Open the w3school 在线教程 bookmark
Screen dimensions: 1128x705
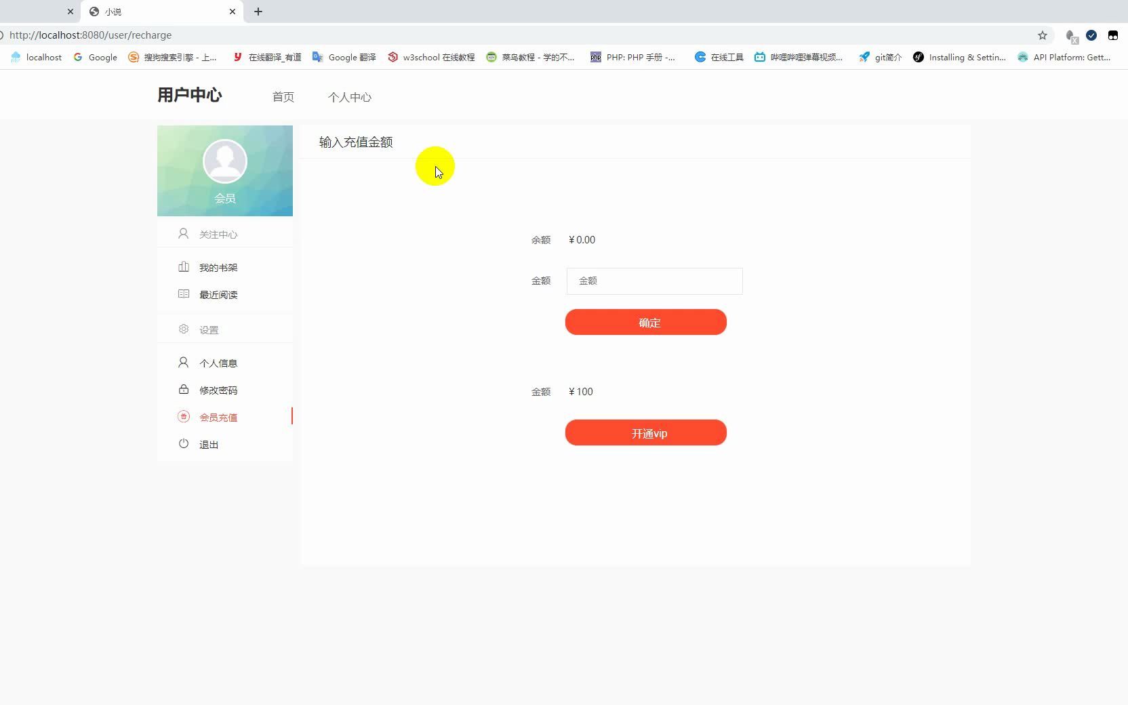[x=430, y=57]
